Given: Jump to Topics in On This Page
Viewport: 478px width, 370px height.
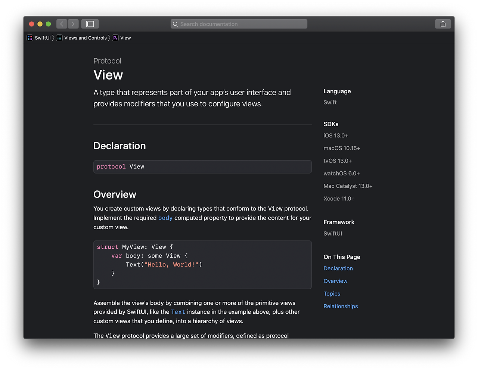Looking at the screenshot, I should pos(332,294).
